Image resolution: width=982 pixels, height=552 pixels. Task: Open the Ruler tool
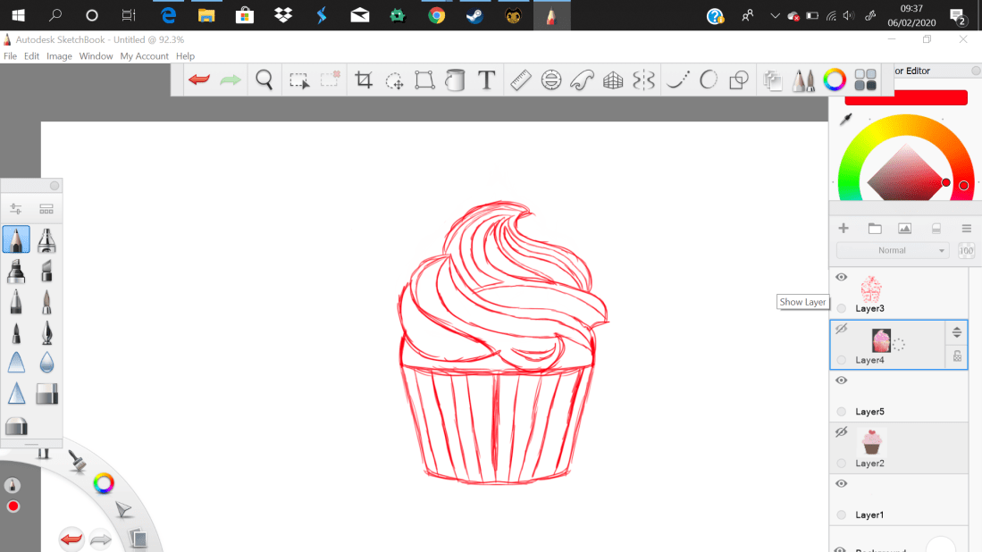point(520,80)
